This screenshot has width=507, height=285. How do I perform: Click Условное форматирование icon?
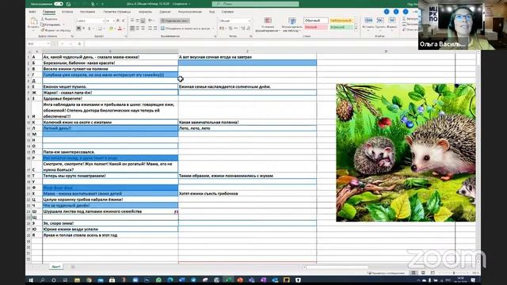coord(268,21)
